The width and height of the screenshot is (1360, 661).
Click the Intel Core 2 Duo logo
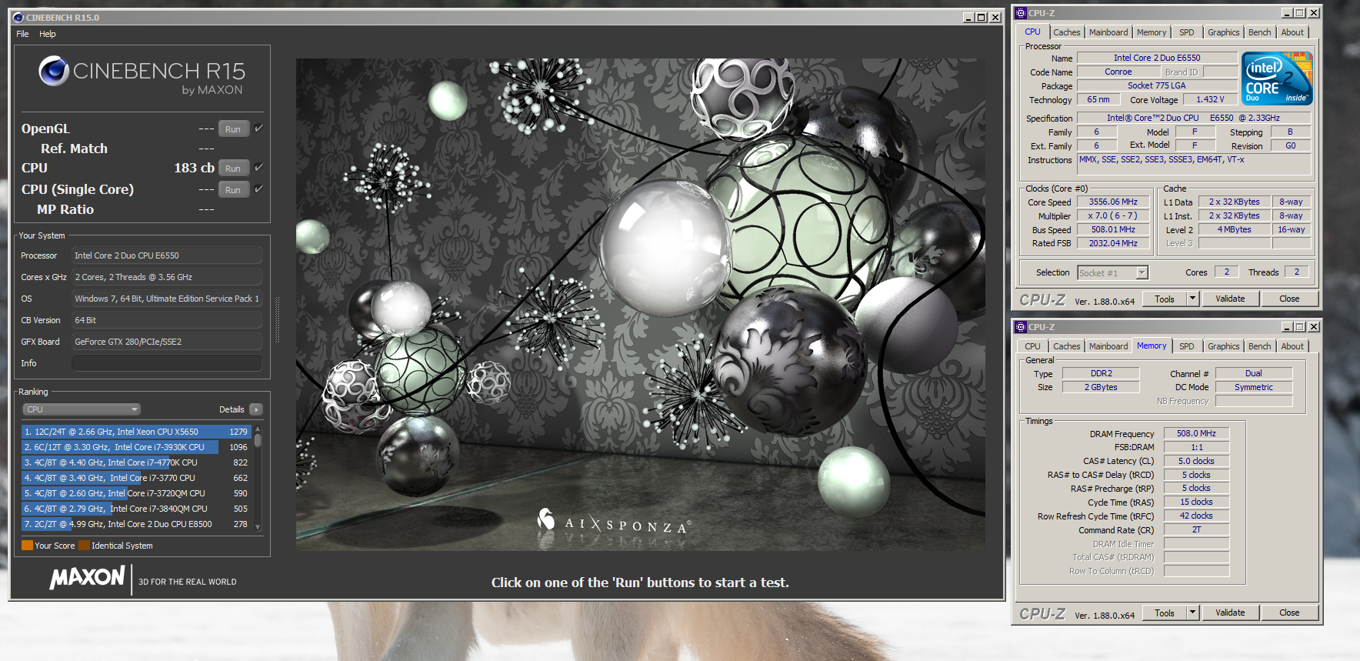point(1277,78)
